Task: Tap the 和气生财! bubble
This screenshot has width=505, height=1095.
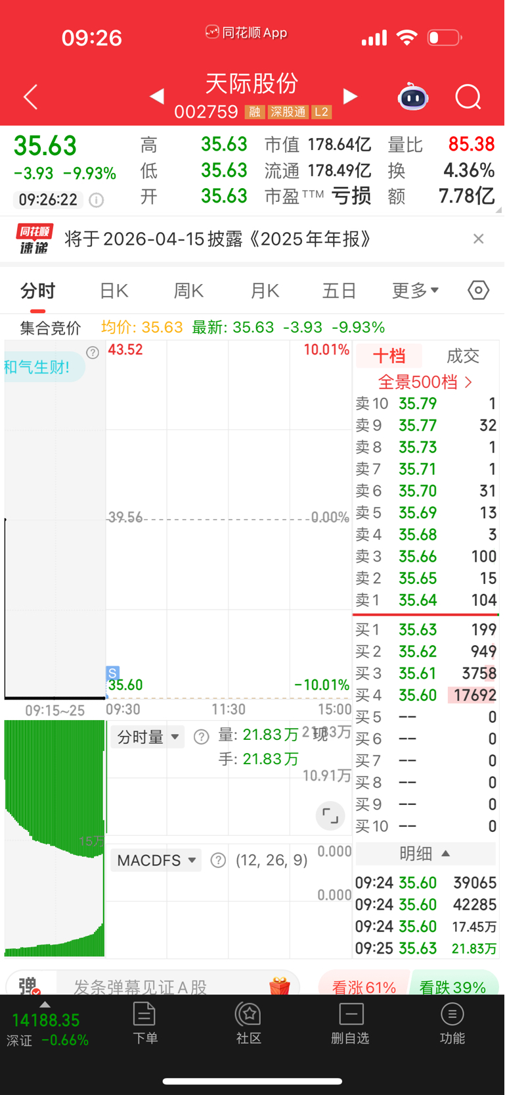Action: click(43, 367)
